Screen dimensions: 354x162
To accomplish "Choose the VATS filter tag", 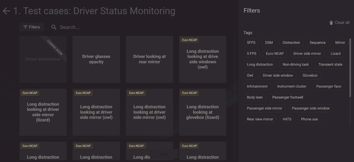I will 287,119.
